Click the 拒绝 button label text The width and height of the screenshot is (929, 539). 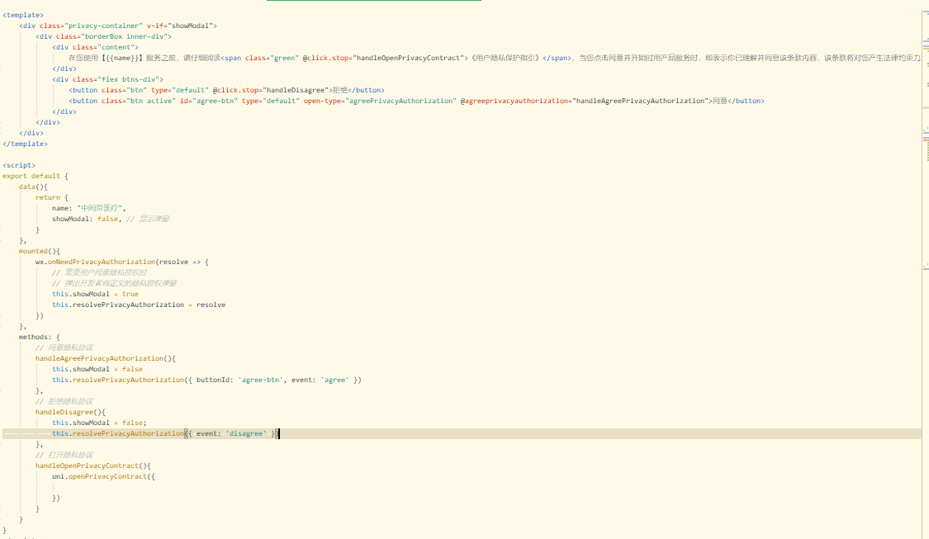(x=340, y=90)
